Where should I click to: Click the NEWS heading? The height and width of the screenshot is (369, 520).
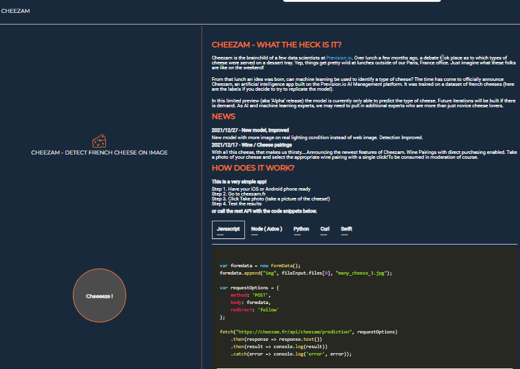(x=224, y=116)
